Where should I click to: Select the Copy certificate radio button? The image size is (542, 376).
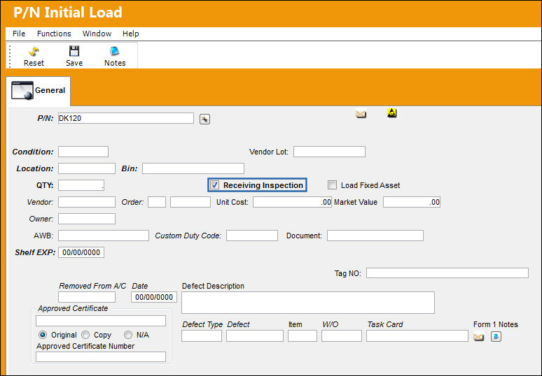[85, 335]
